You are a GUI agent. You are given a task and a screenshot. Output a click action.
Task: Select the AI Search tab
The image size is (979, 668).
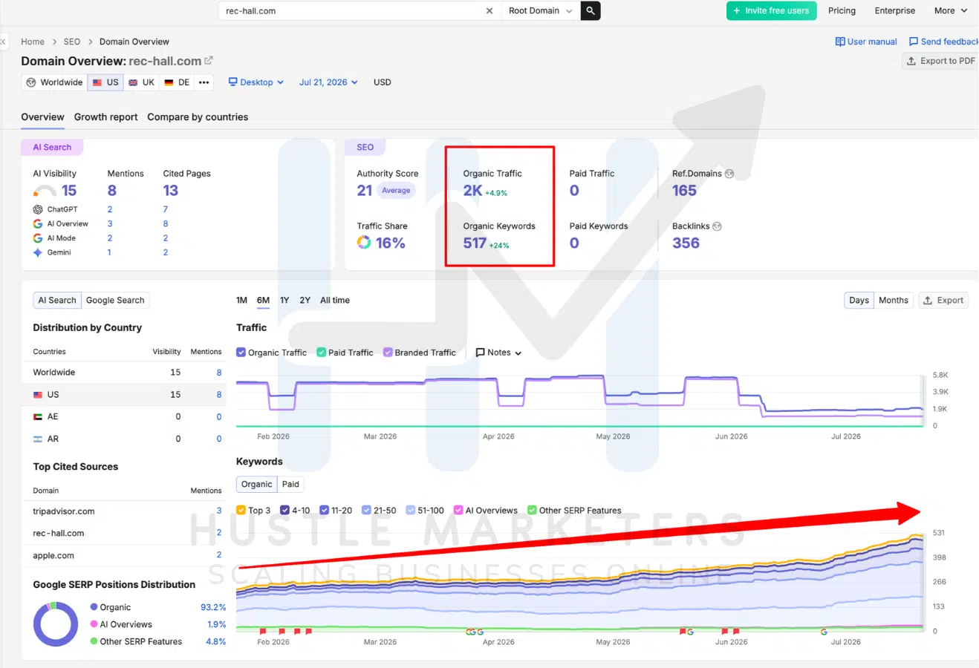(x=57, y=301)
